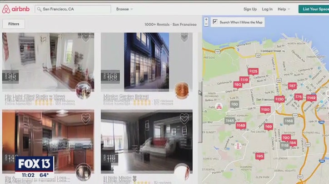The height and width of the screenshot is (184, 329).
Task: Click the $118 price tag on El Nido Mision
Action: 110,158
